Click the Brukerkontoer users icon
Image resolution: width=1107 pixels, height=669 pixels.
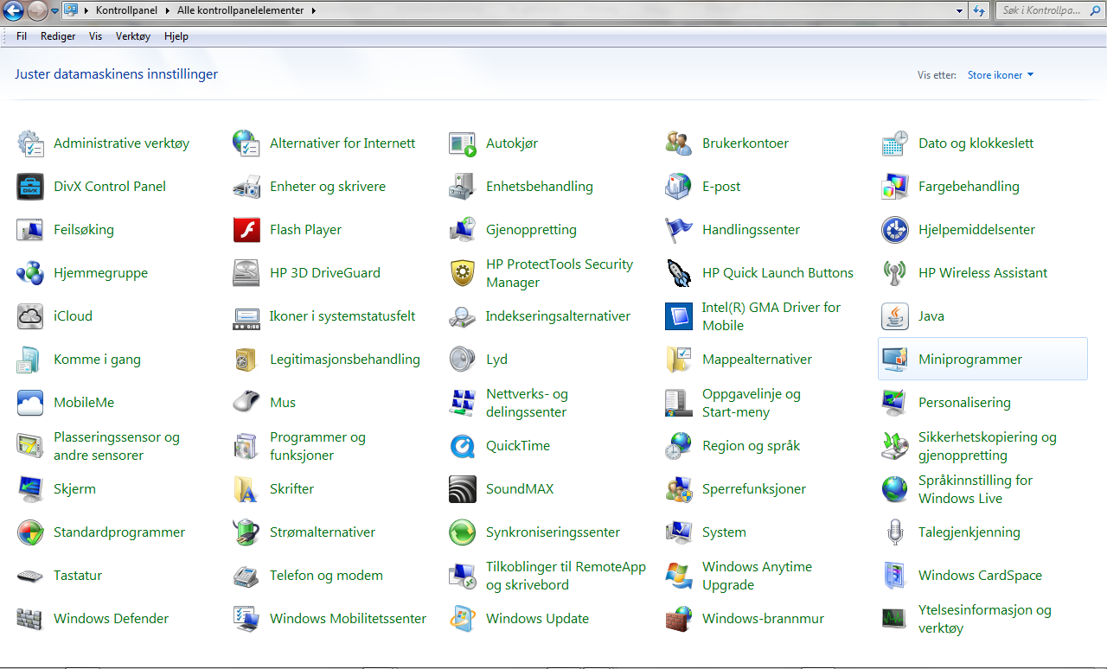point(679,143)
